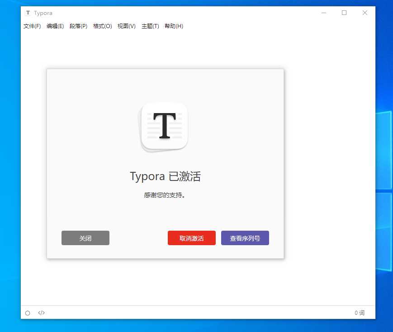Open the 文件(F) menu
Screen dimensions: 393x332
[x=32, y=26]
